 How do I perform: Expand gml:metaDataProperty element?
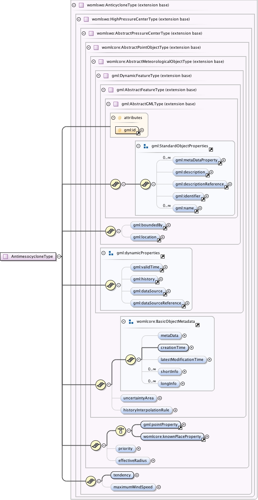223,160
